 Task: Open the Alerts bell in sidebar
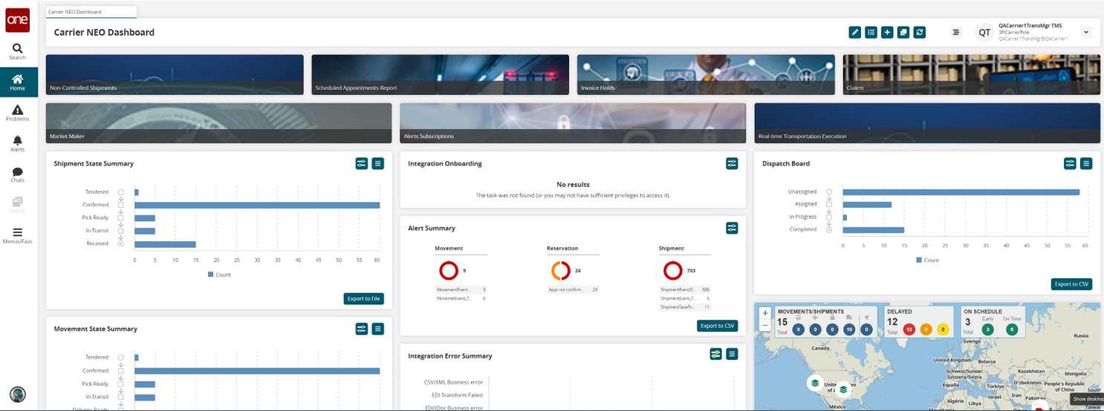point(17,143)
